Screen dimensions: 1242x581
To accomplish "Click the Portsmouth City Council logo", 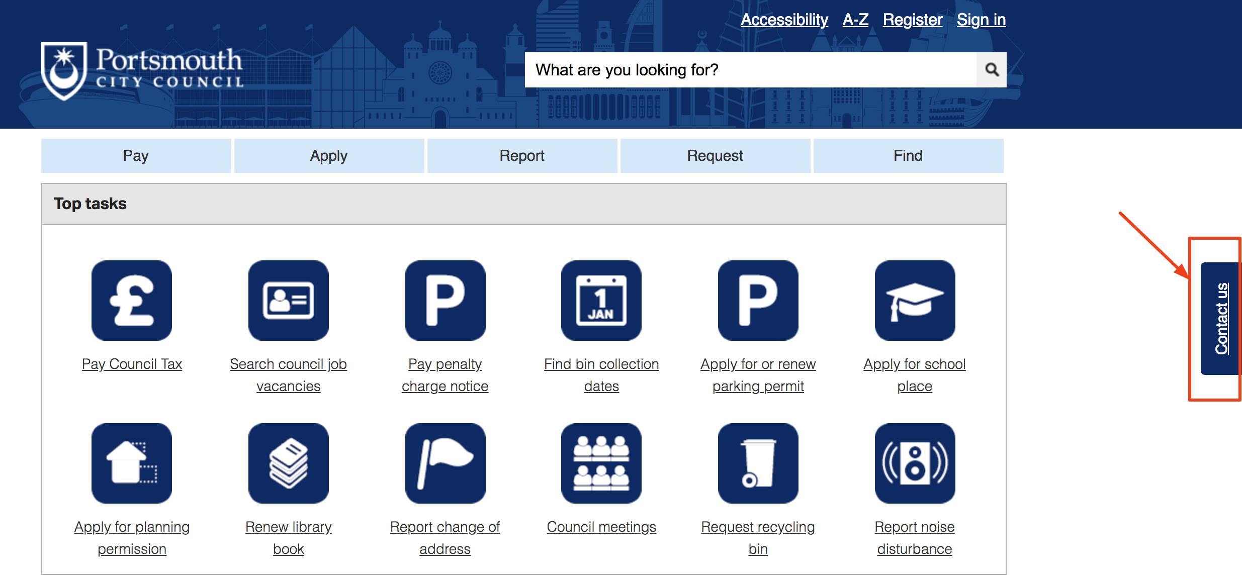I will tap(142, 70).
